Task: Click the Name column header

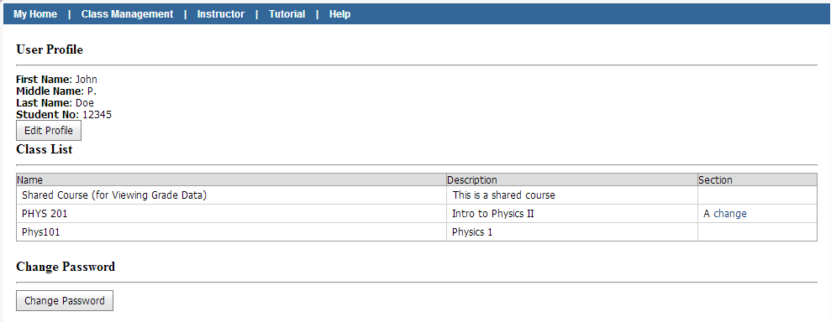Action: click(x=29, y=179)
